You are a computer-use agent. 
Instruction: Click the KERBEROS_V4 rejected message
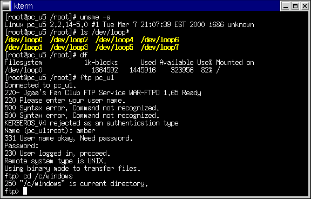(91, 123)
